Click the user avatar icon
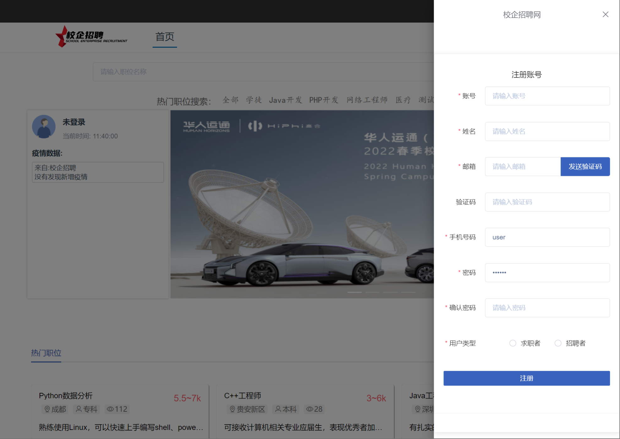This screenshot has width=620, height=439. (x=44, y=127)
